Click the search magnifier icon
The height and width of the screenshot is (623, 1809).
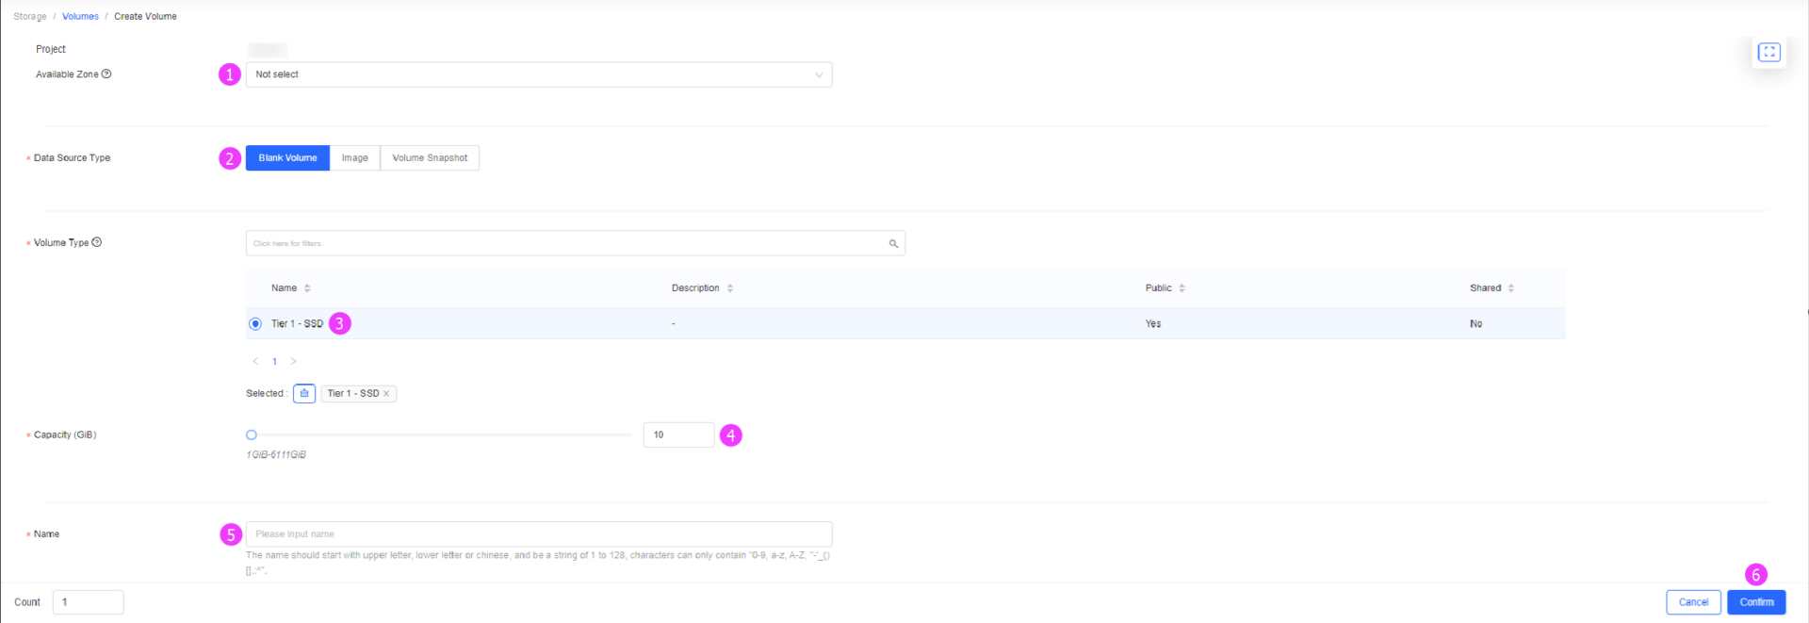click(893, 243)
